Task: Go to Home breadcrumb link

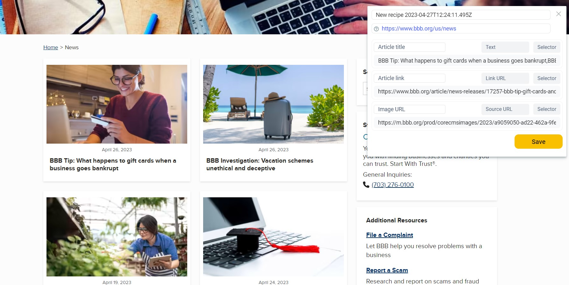Action: point(51,47)
